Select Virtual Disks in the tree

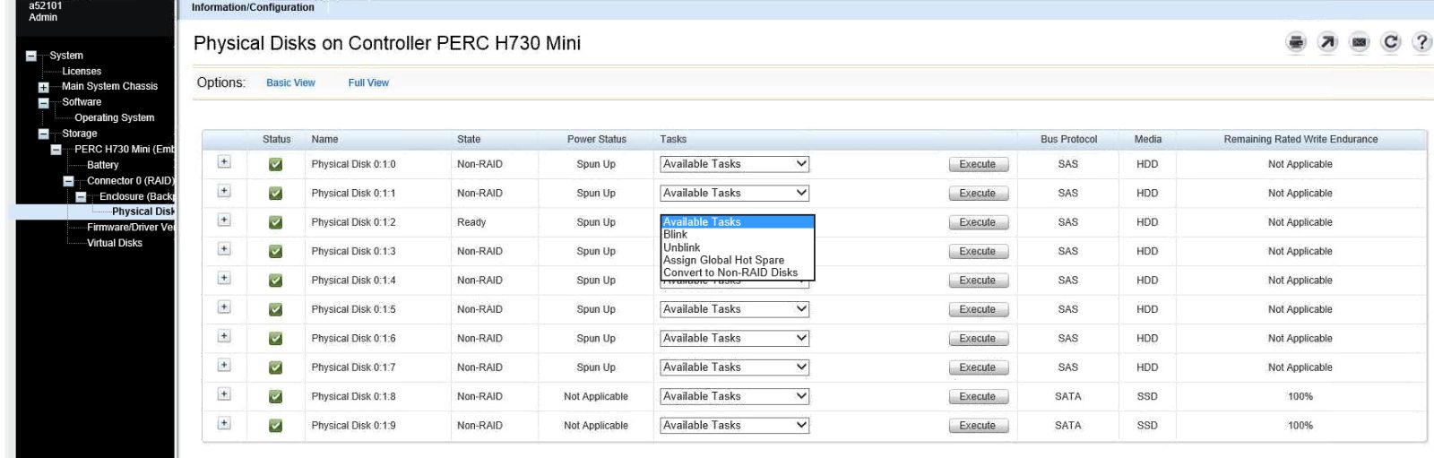[x=114, y=243]
